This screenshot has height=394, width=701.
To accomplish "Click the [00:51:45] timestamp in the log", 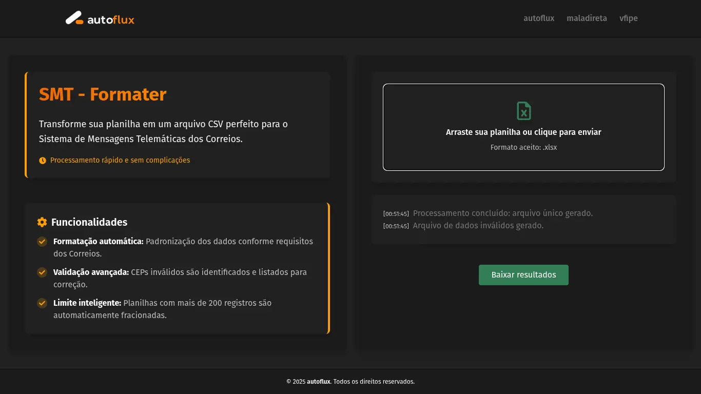I will [396, 213].
